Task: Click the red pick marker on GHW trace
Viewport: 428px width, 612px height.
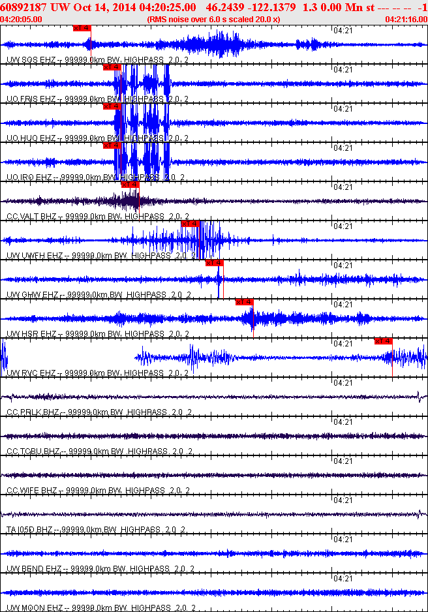Action: [x=215, y=263]
